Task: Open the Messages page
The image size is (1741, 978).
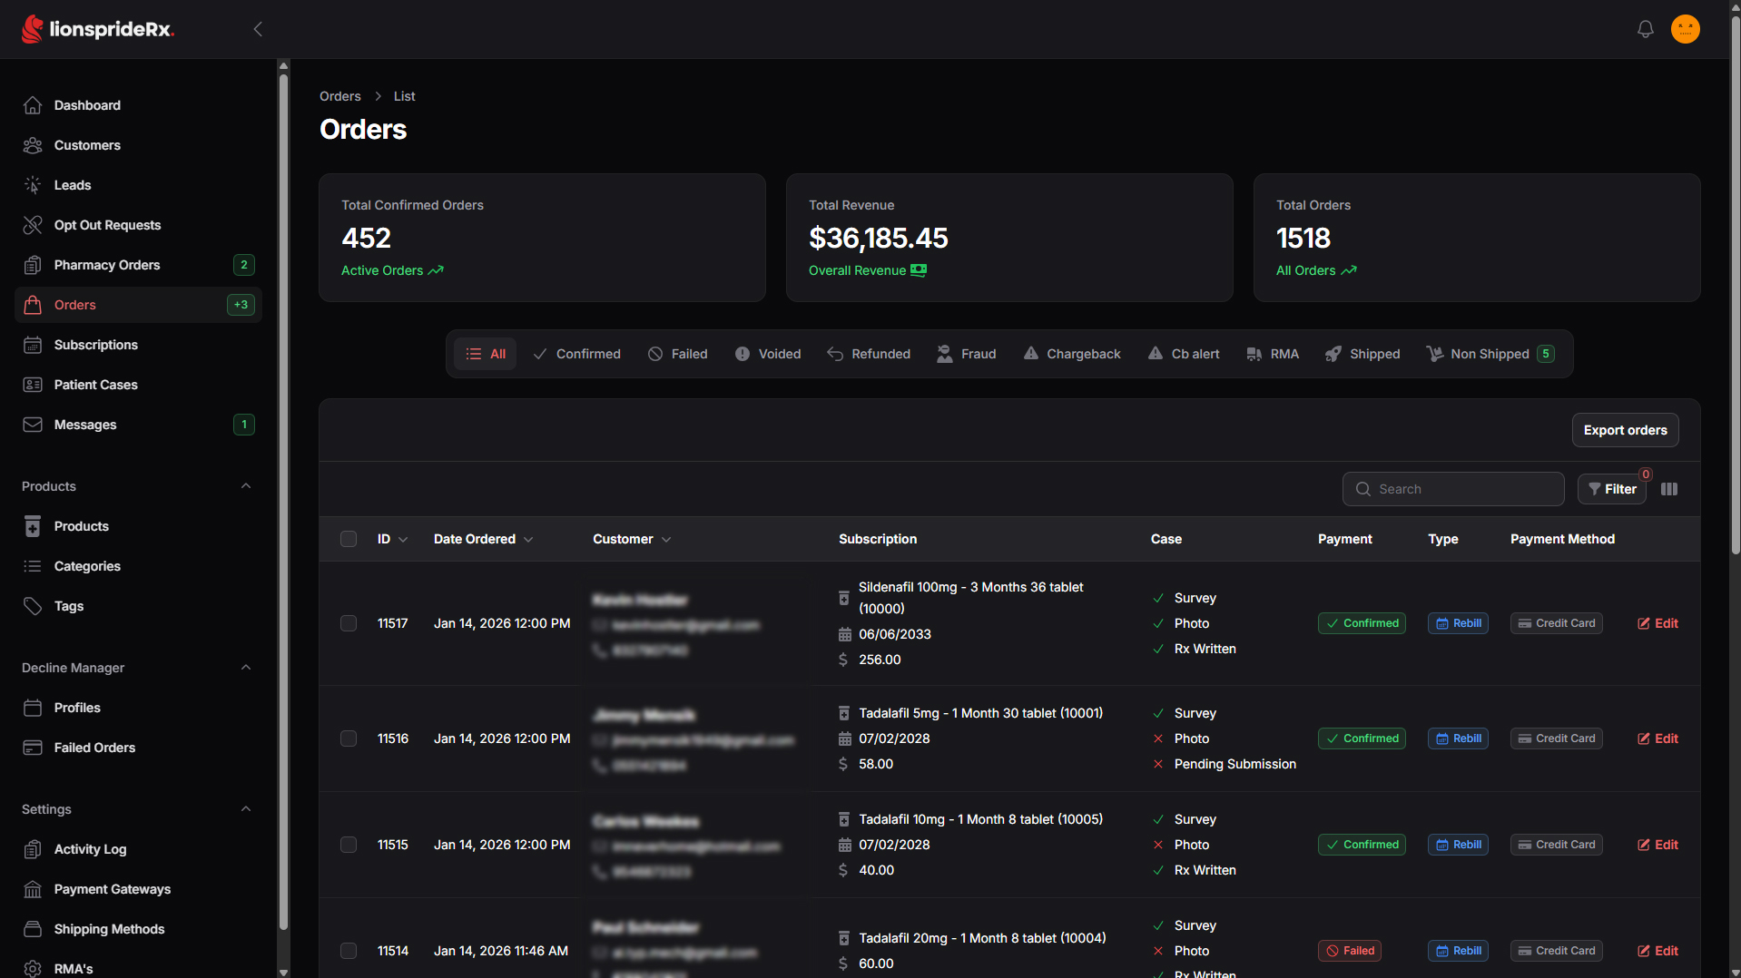Action: point(138,425)
